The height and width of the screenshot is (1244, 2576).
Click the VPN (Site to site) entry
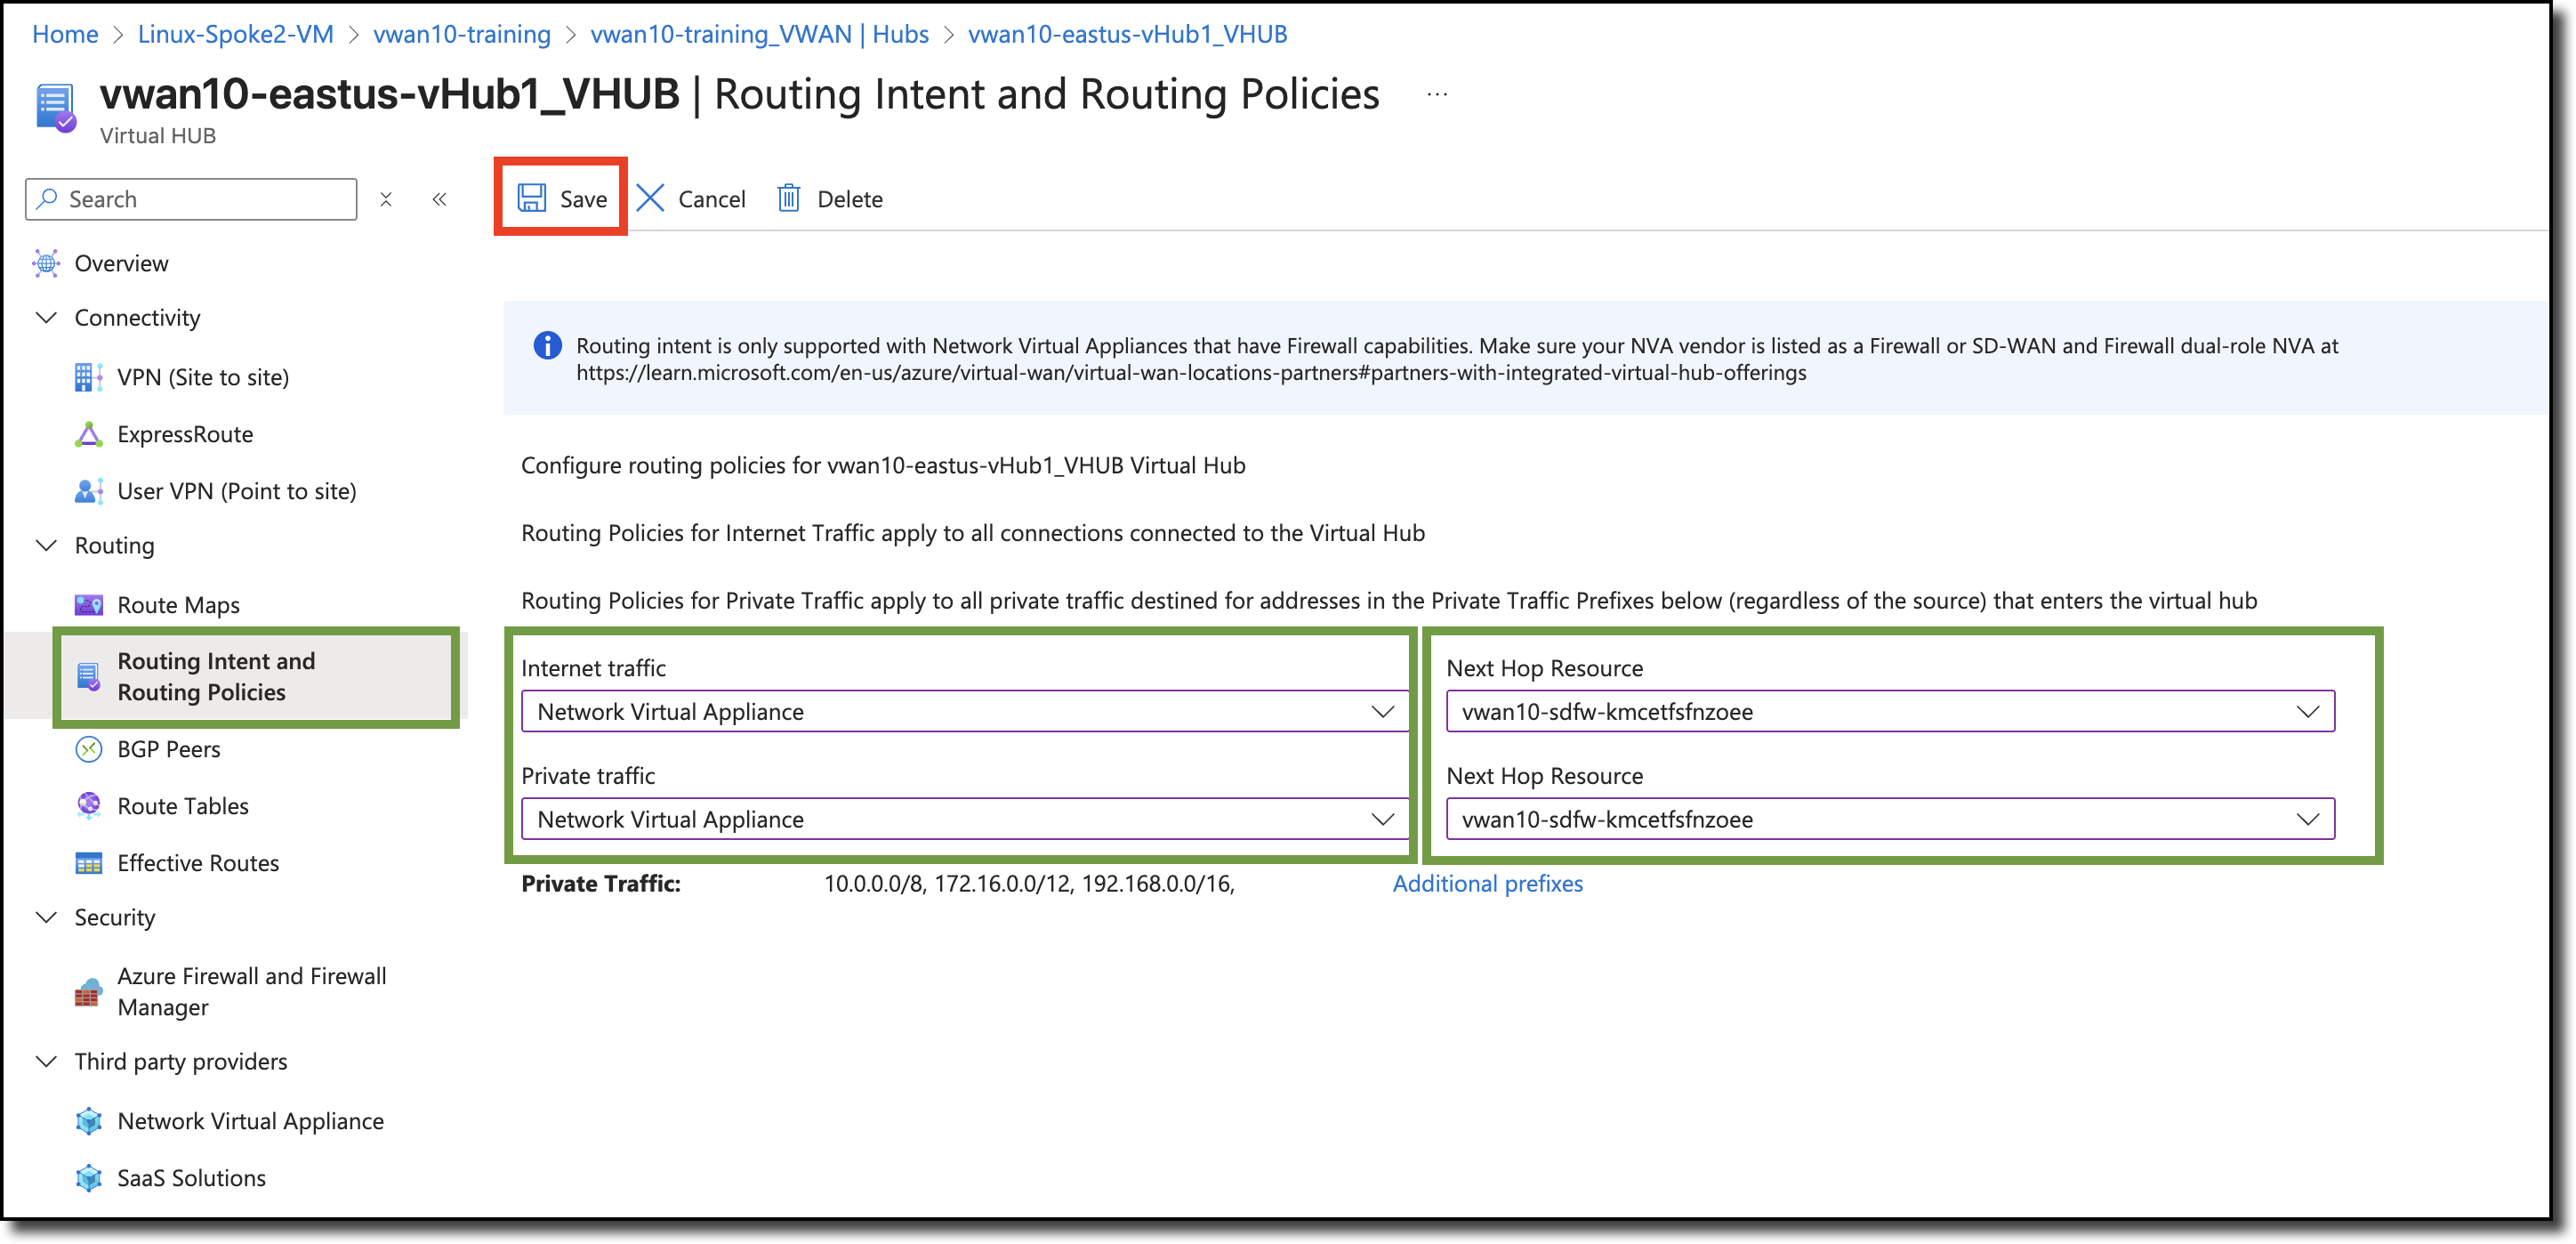tap(203, 377)
